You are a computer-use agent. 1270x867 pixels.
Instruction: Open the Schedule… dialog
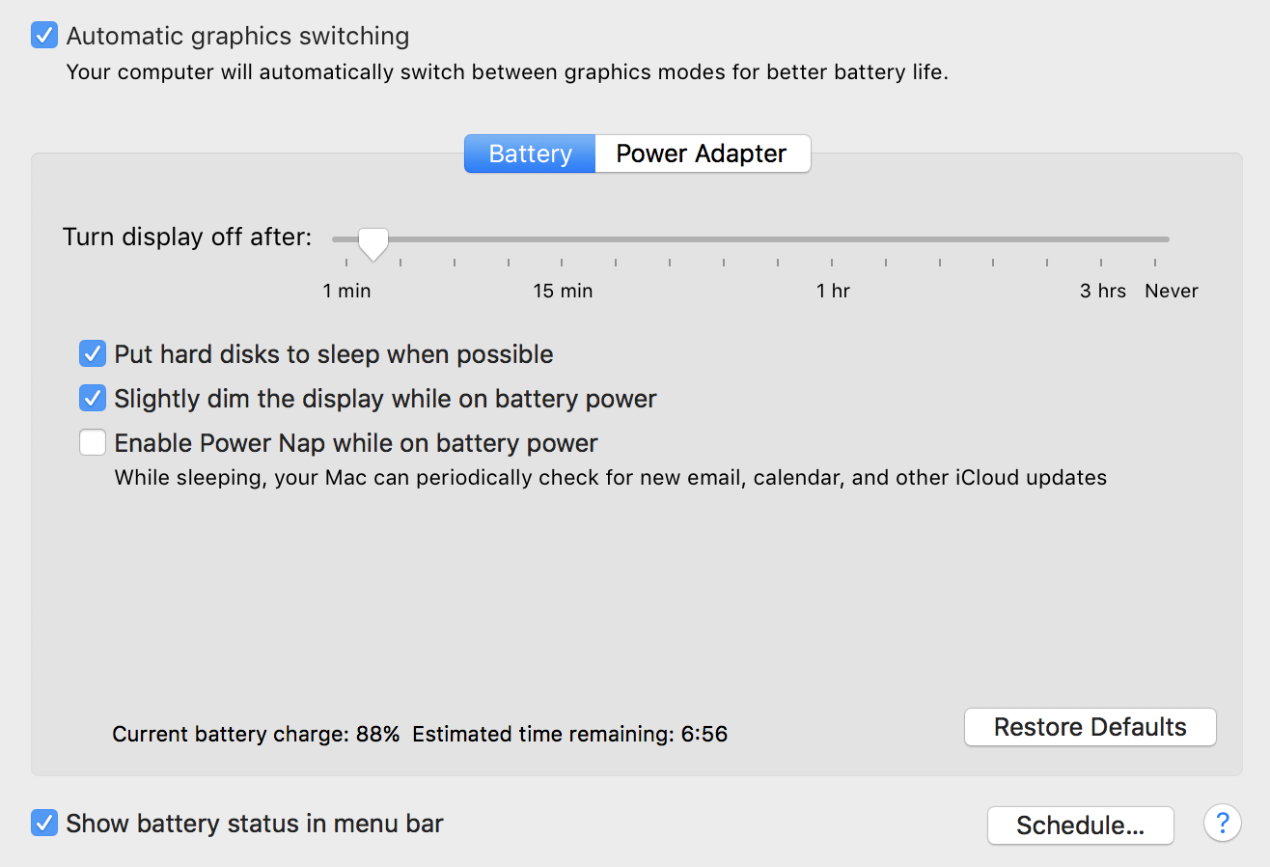pyautogui.click(x=1081, y=825)
